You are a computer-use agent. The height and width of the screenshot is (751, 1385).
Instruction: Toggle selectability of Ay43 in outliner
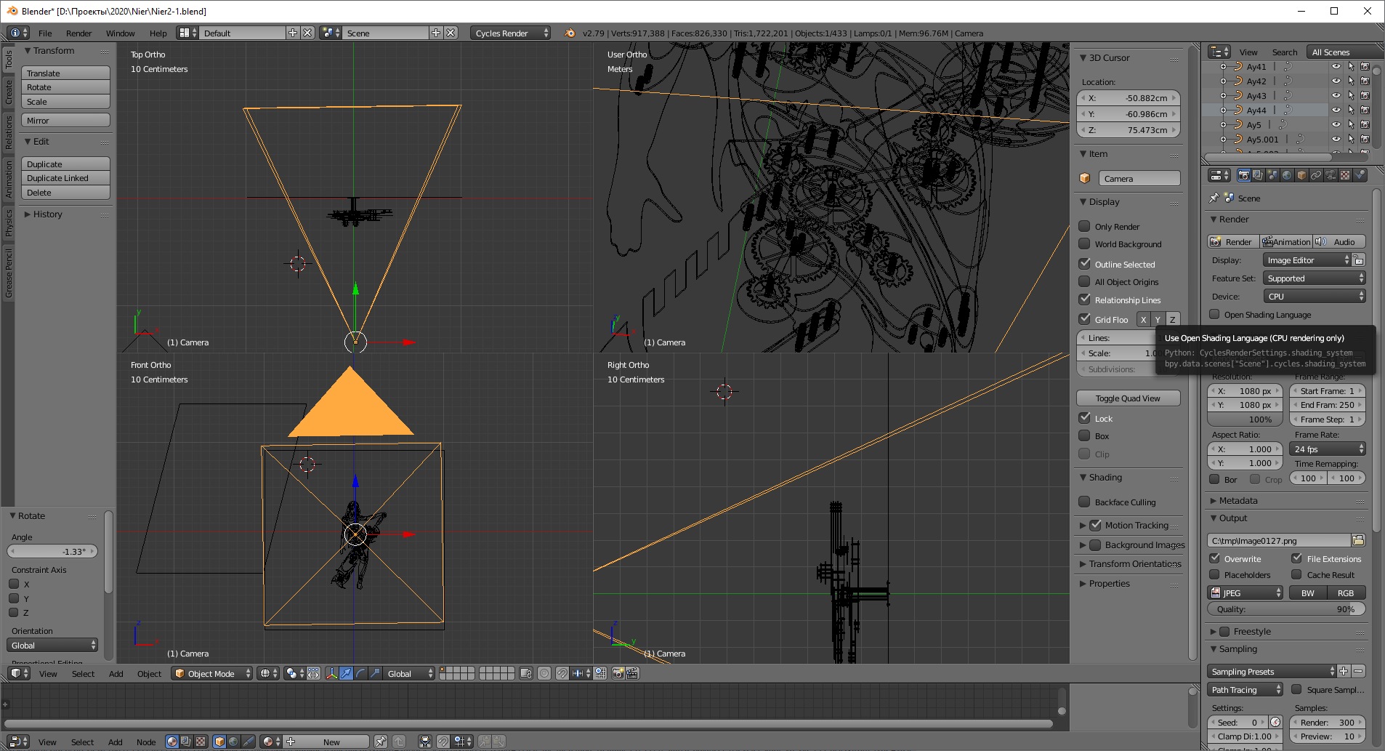(x=1351, y=95)
